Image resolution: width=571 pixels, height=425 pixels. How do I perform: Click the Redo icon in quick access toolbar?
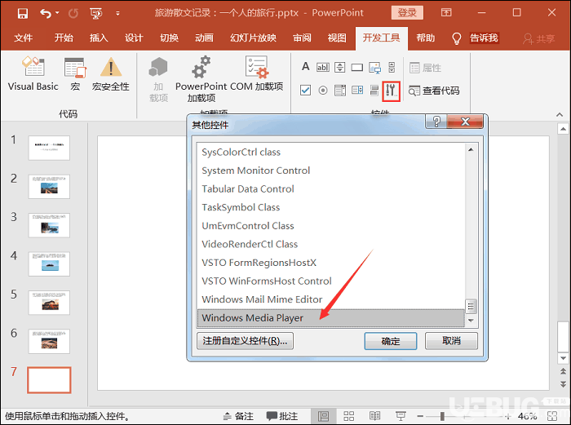point(73,14)
